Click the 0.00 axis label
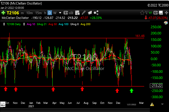 [154, 59]
